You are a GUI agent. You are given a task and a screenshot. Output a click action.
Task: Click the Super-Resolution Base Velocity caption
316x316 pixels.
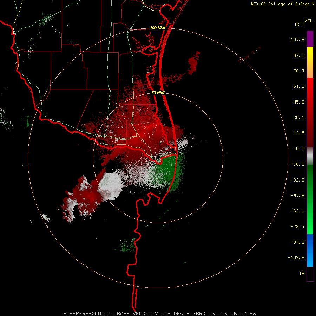click(x=159, y=314)
